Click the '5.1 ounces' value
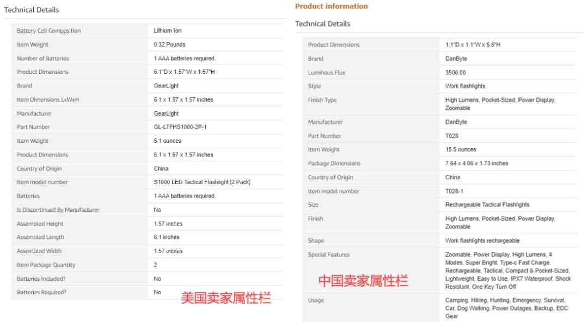 (x=167, y=141)
